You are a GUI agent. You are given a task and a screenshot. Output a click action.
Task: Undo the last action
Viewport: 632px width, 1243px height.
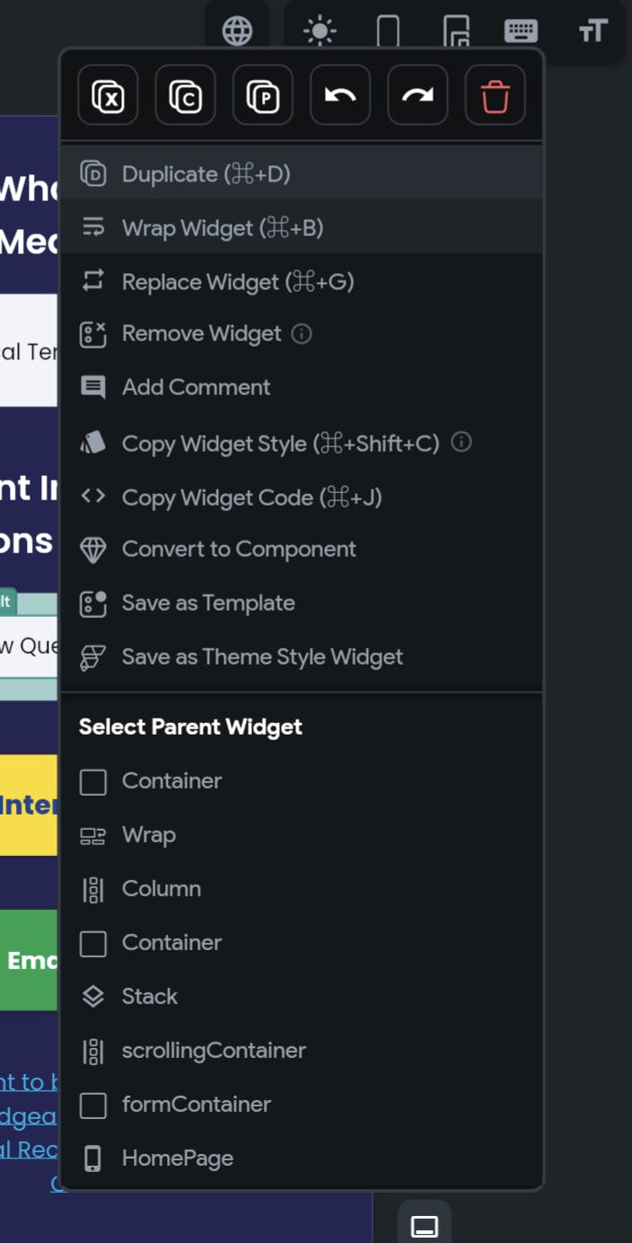coord(340,95)
